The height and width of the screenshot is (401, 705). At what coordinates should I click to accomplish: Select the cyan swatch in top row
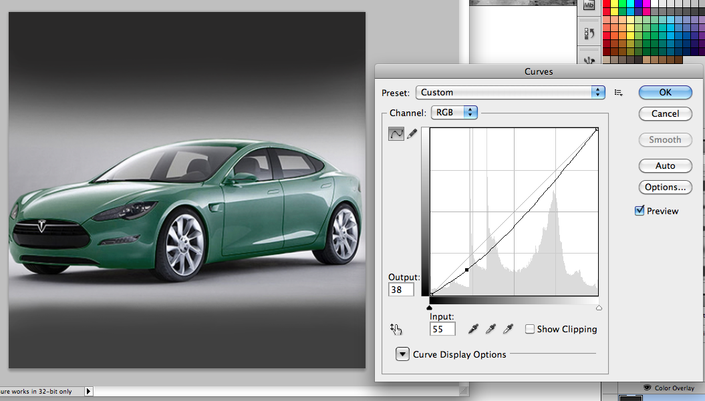[631, 5]
